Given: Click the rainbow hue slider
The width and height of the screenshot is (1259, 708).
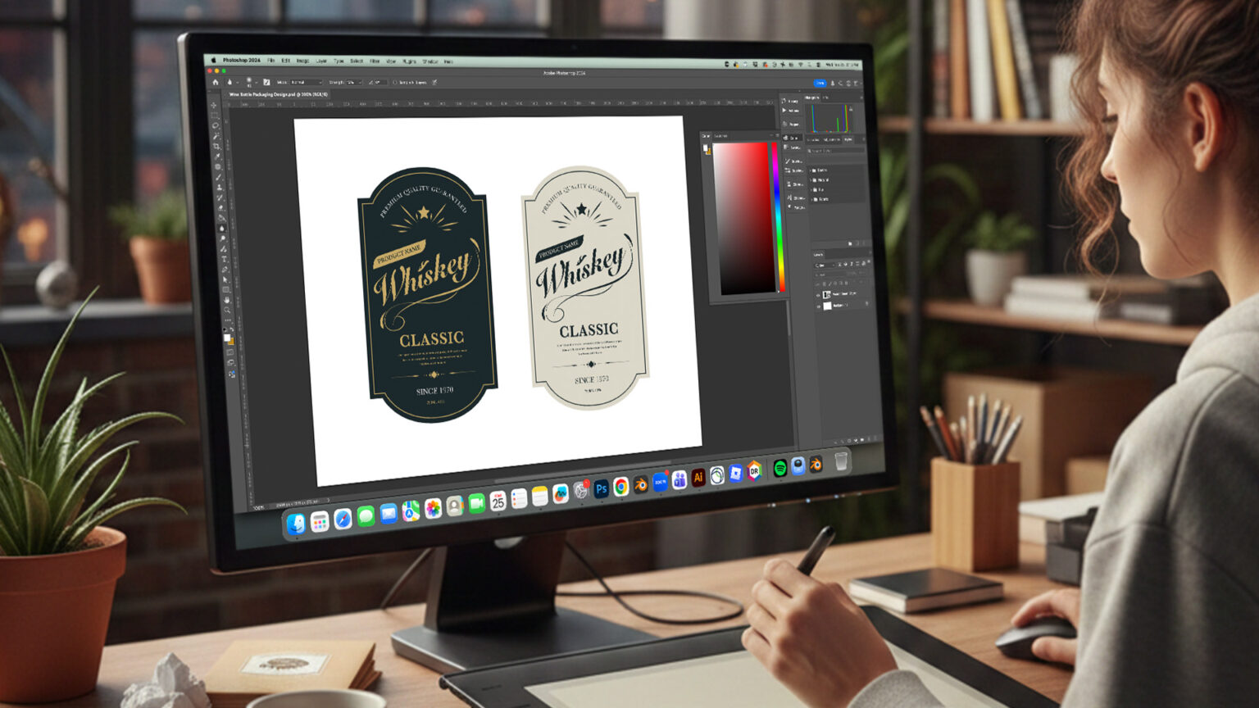Looking at the screenshot, I should pyautogui.click(x=777, y=217).
